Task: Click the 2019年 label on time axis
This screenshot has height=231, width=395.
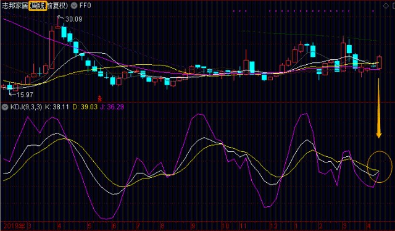Action: pyautogui.click(x=14, y=225)
